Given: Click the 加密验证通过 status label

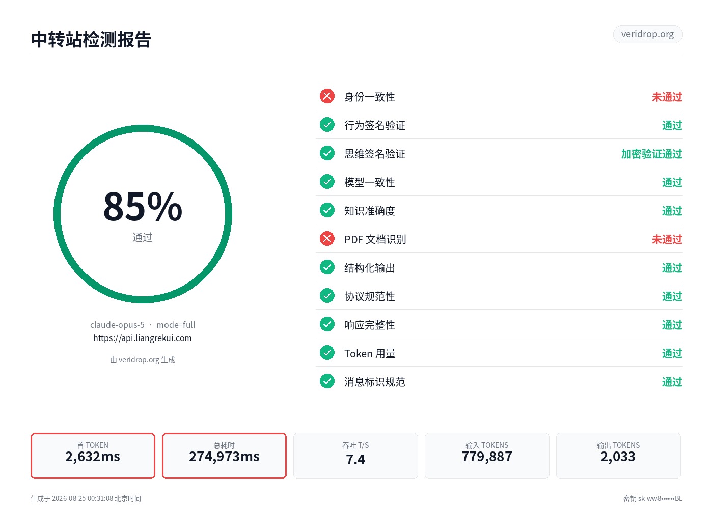Looking at the screenshot, I should (652, 154).
